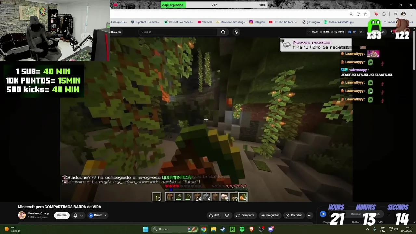The width and height of the screenshot is (416, 234).
Task: Open the go uruguay bookmark
Action: [311, 22]
